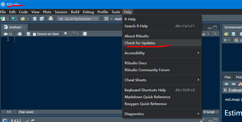Image resolution: width=242 pixels, height=122 pixels.
Task: Open Markdown Quick Reference
Action: pos(162,97)
